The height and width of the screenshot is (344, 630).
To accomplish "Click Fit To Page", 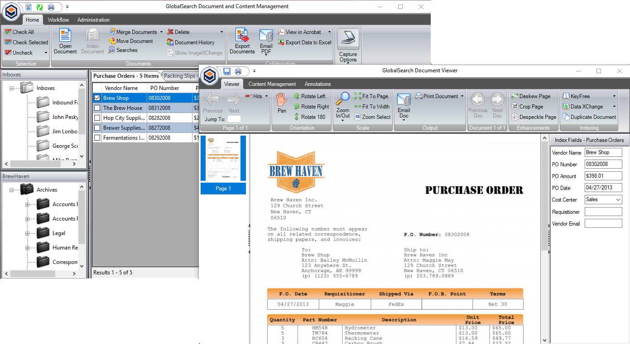I will coord(371,96).
